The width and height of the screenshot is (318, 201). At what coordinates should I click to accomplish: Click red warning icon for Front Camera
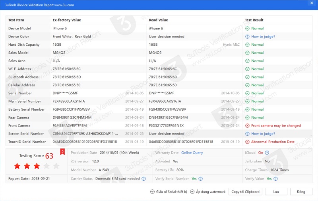pos(247,125)
